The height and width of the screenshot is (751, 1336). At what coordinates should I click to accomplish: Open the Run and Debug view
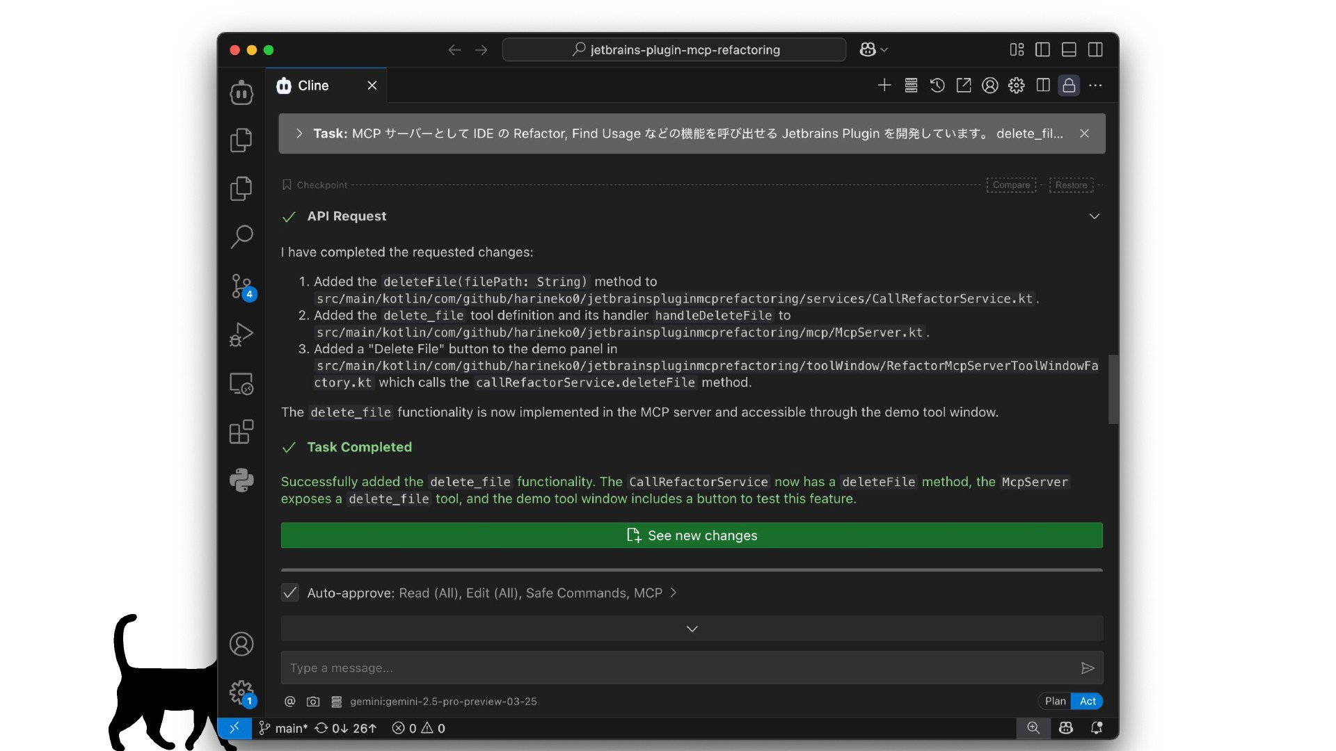coord(241,334)
